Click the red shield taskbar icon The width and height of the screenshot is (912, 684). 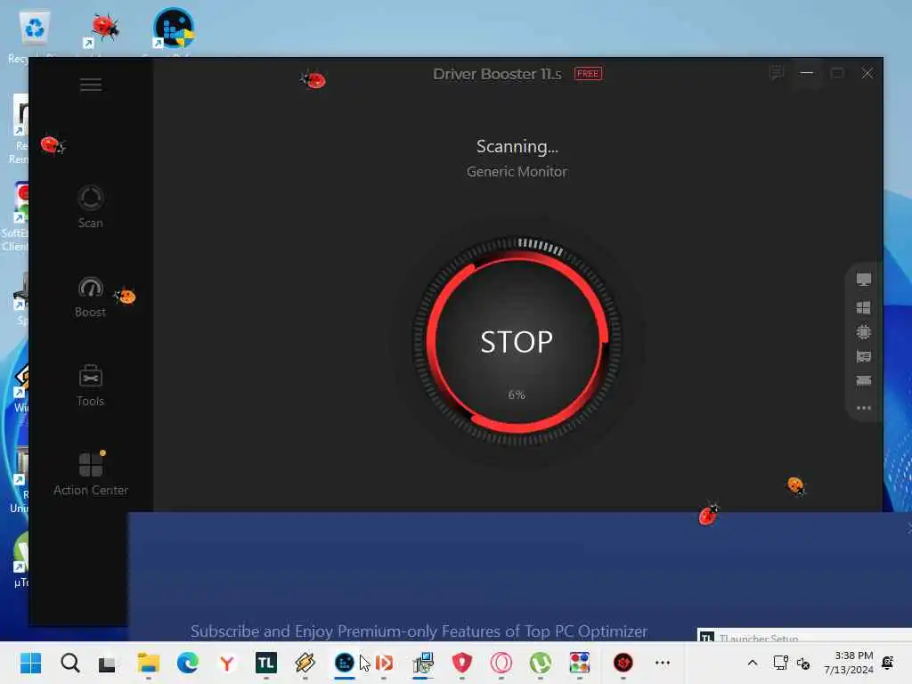pos(462,663)
